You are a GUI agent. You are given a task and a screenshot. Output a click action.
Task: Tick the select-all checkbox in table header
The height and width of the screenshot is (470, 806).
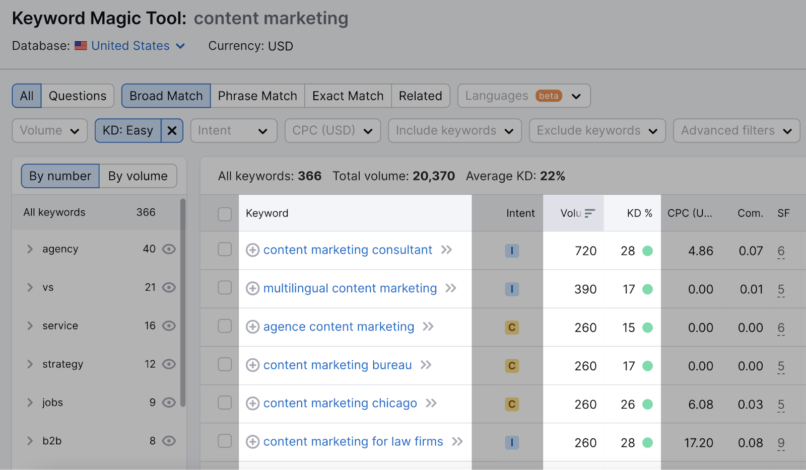point(225,214)
